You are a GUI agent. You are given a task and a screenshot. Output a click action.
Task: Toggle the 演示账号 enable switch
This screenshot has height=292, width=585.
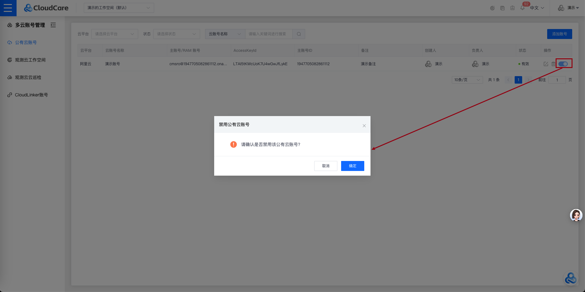(563, 64)
